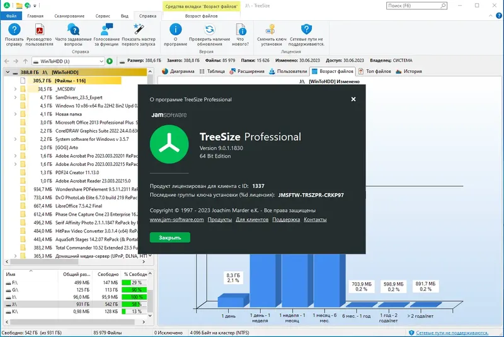Open the Файл menu
This screenshot has height=337, width=504.
pyautogui.click(x=11, y=16)
